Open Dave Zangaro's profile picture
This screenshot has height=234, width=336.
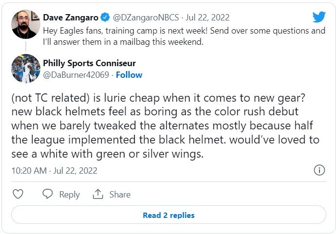tap(25, 24)
